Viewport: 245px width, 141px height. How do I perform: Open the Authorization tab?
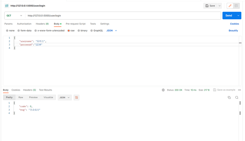(x=24, y=24)
